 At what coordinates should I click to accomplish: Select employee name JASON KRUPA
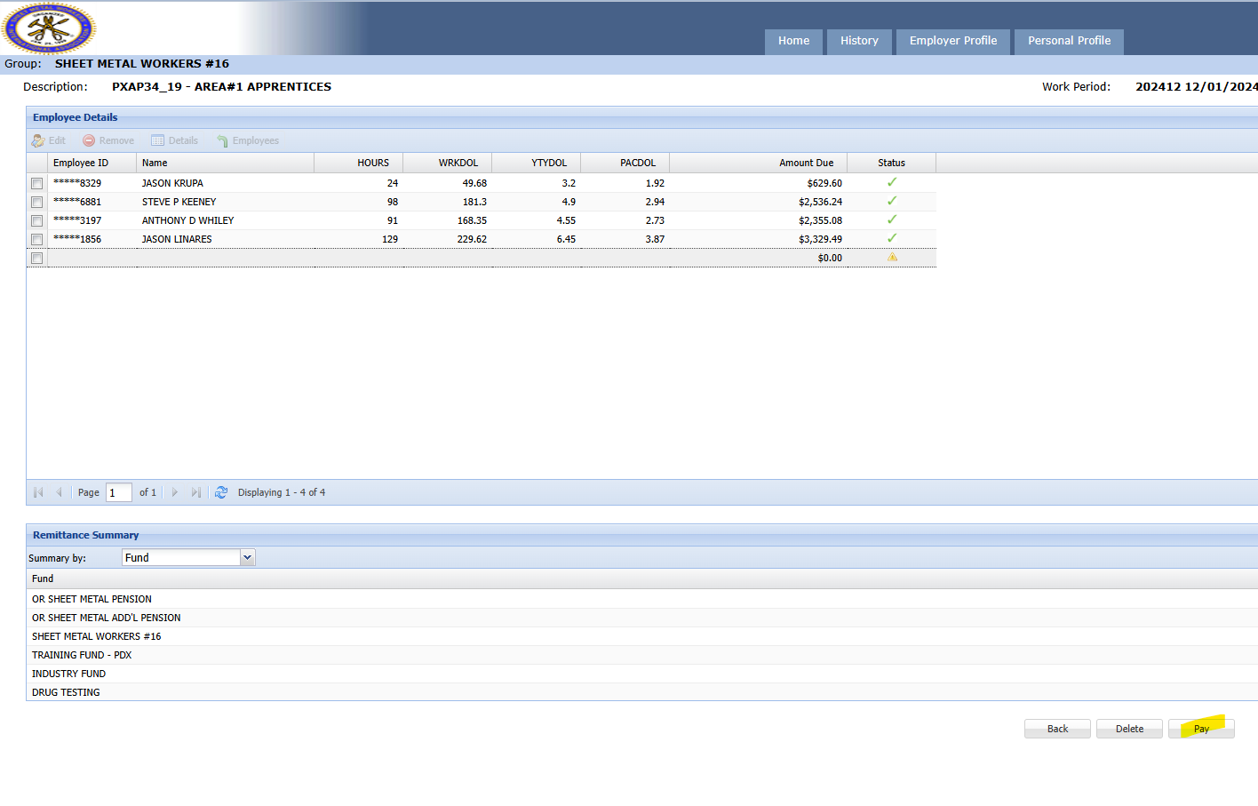[x=172, y=183]
